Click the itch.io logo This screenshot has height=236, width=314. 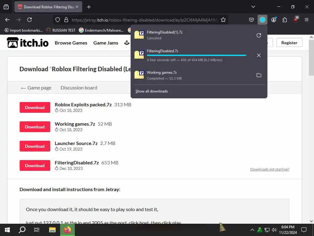(x=27, y=42)
